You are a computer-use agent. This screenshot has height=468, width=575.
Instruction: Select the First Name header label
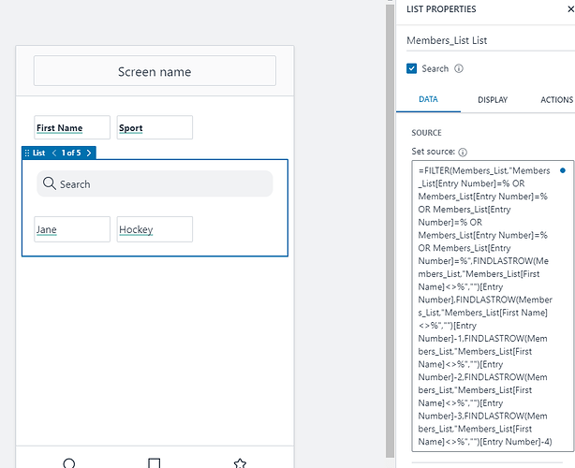71,128
